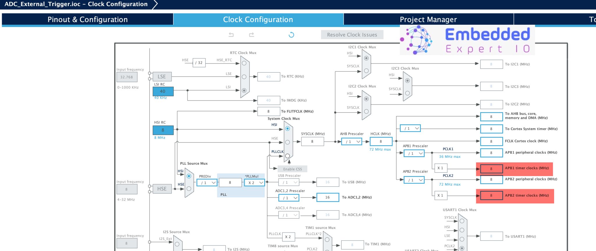Click the refresh clock tree icon
The height and width of the screenshot is (251, 596).
coord(291,35)
